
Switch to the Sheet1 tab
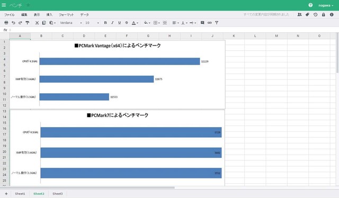pos(20,194)
